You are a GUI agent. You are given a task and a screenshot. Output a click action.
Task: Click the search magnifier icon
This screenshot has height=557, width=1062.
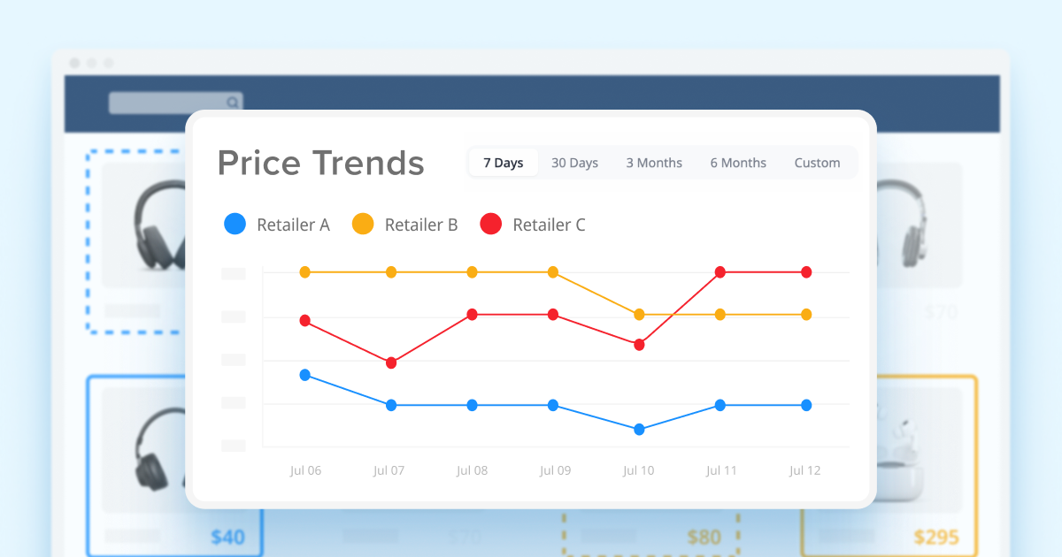pos(232,103)
